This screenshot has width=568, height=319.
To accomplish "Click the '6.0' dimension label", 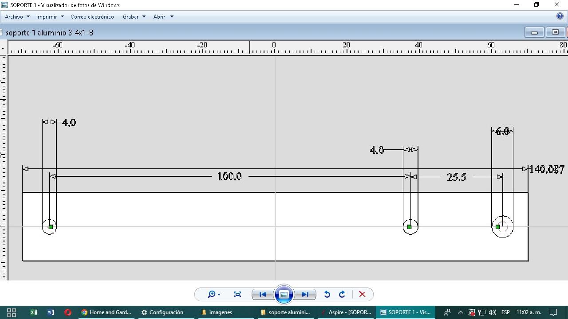I will pyautogui.click(x=503, y=132).
